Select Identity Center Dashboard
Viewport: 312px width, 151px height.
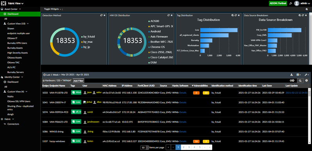point(13,82)
